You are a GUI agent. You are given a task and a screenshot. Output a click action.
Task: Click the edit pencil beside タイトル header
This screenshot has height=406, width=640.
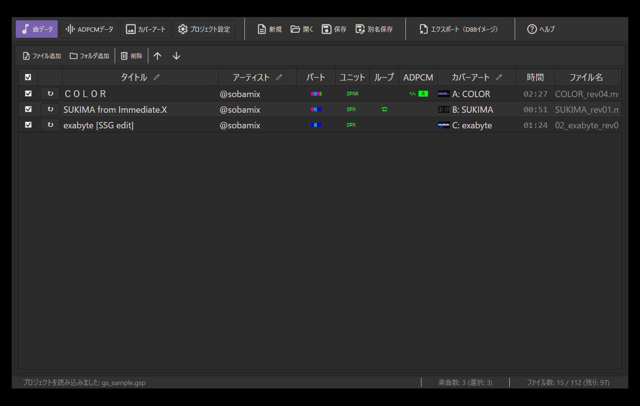pos(157,77)
